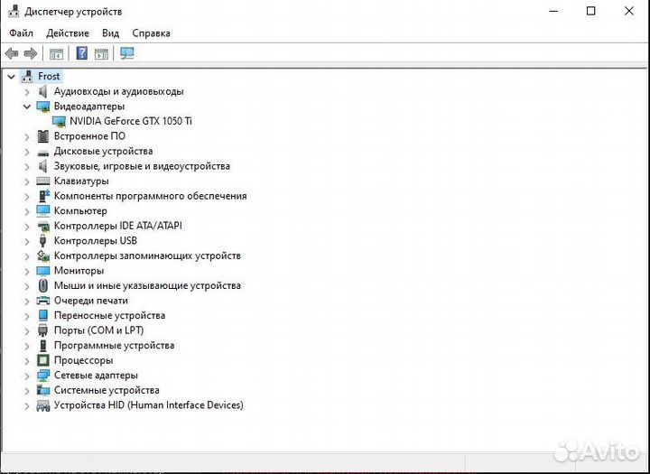Click the Back arrow in toolbar
650x474 pixels.
[x=12, y=53]
